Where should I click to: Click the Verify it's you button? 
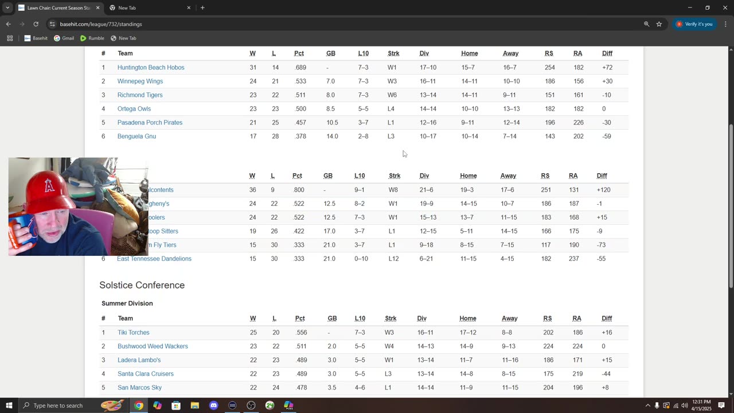click(694, 24)
